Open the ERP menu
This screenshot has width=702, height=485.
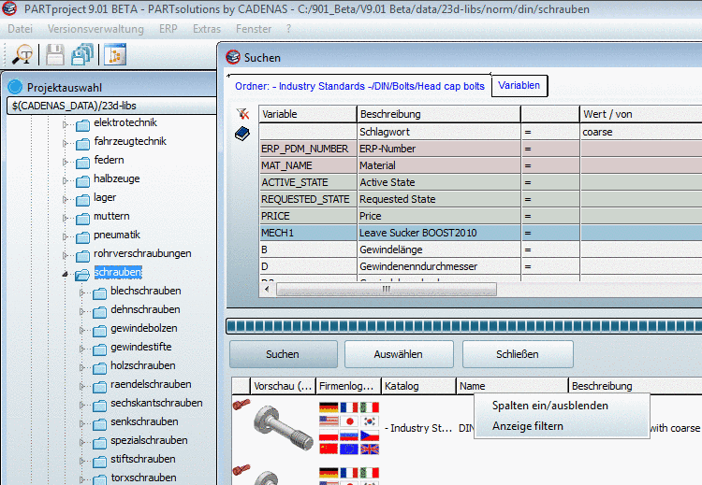click(168, 29)
